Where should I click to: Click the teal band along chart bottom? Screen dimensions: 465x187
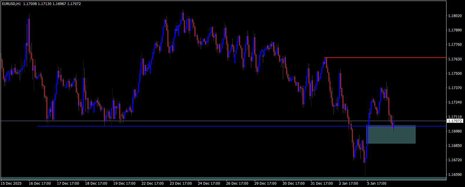coord(223,178)
